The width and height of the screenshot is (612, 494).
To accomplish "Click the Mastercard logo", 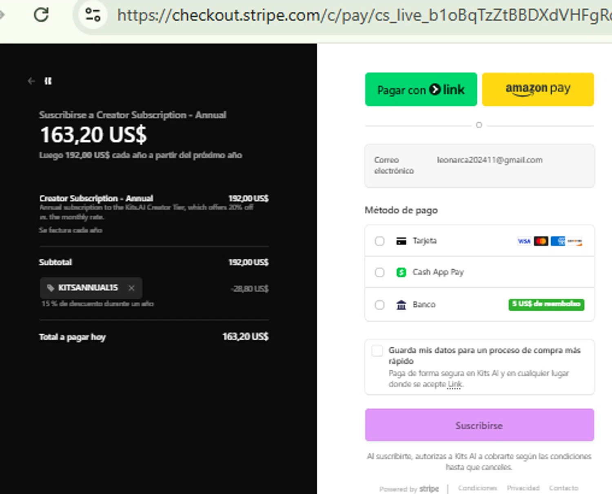I will tap(541, 241).
